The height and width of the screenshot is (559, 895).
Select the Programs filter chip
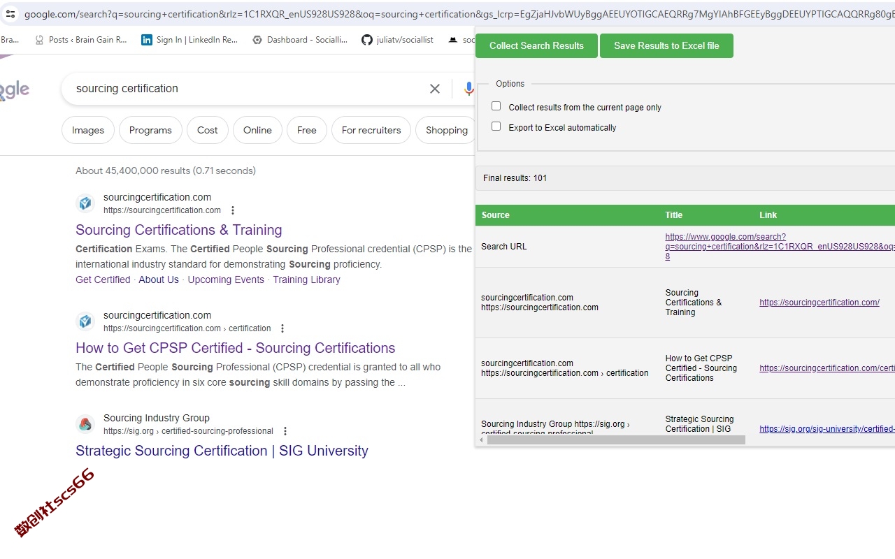click(150, 130)
